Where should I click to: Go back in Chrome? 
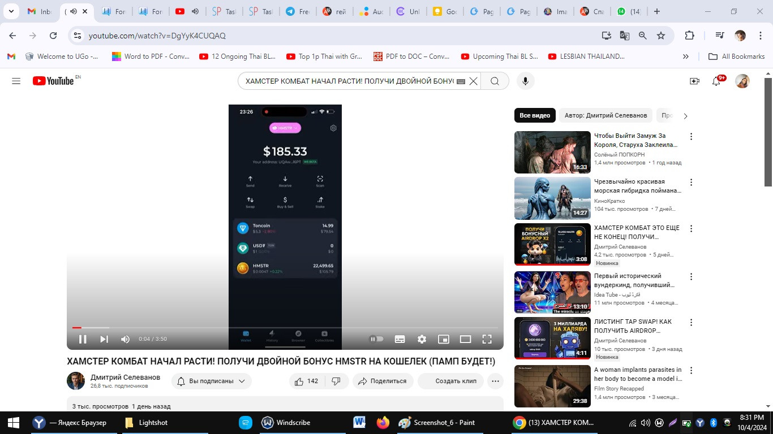coord(12,36)
